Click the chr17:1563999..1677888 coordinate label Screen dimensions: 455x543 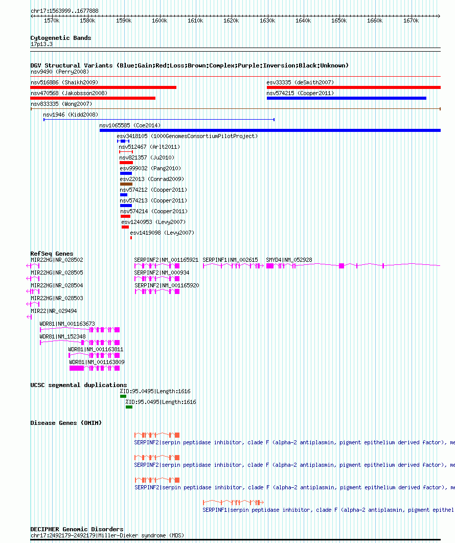click(x=64, y=11)
